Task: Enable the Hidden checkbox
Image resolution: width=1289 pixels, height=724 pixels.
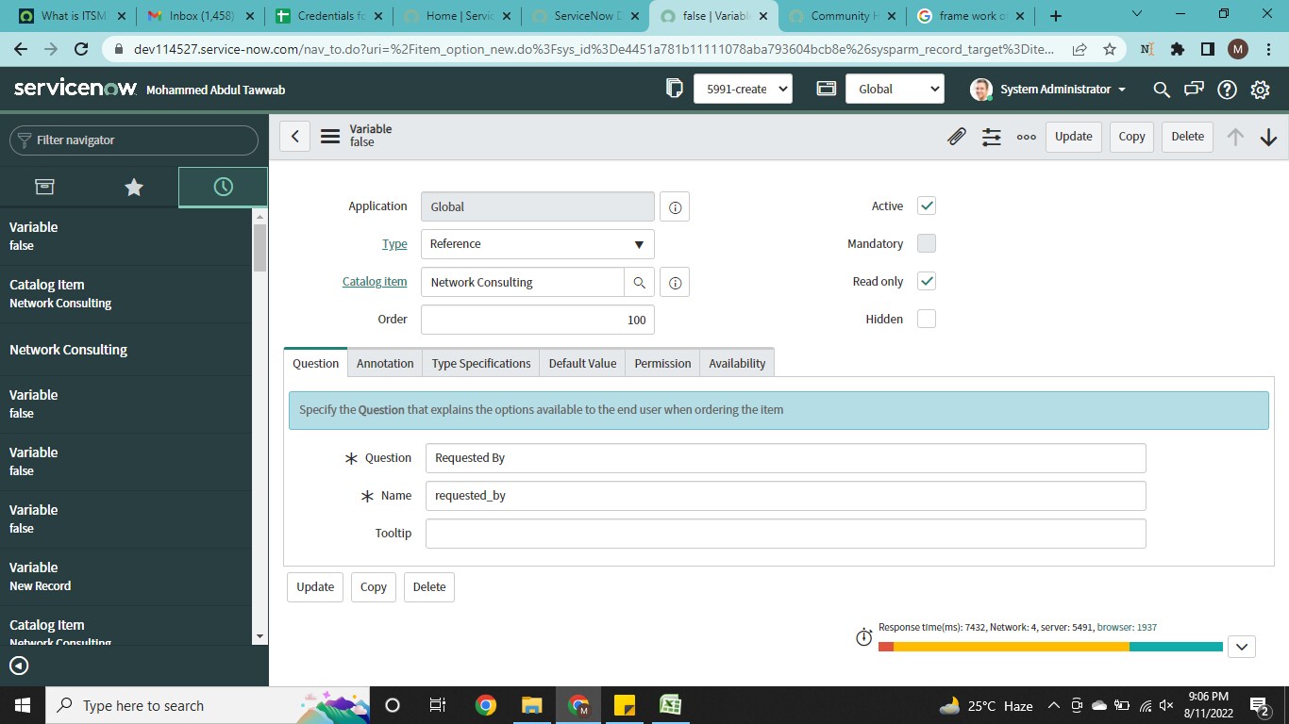Action: click(927, 320)
